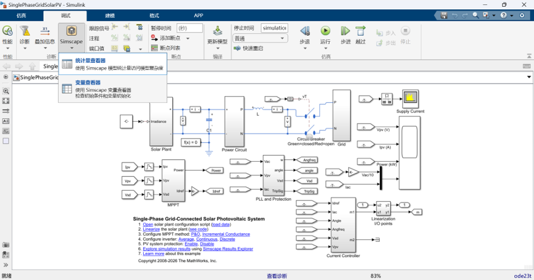Click the 'P&O' MPPT method link
The image size is (534, 280).
196,234
